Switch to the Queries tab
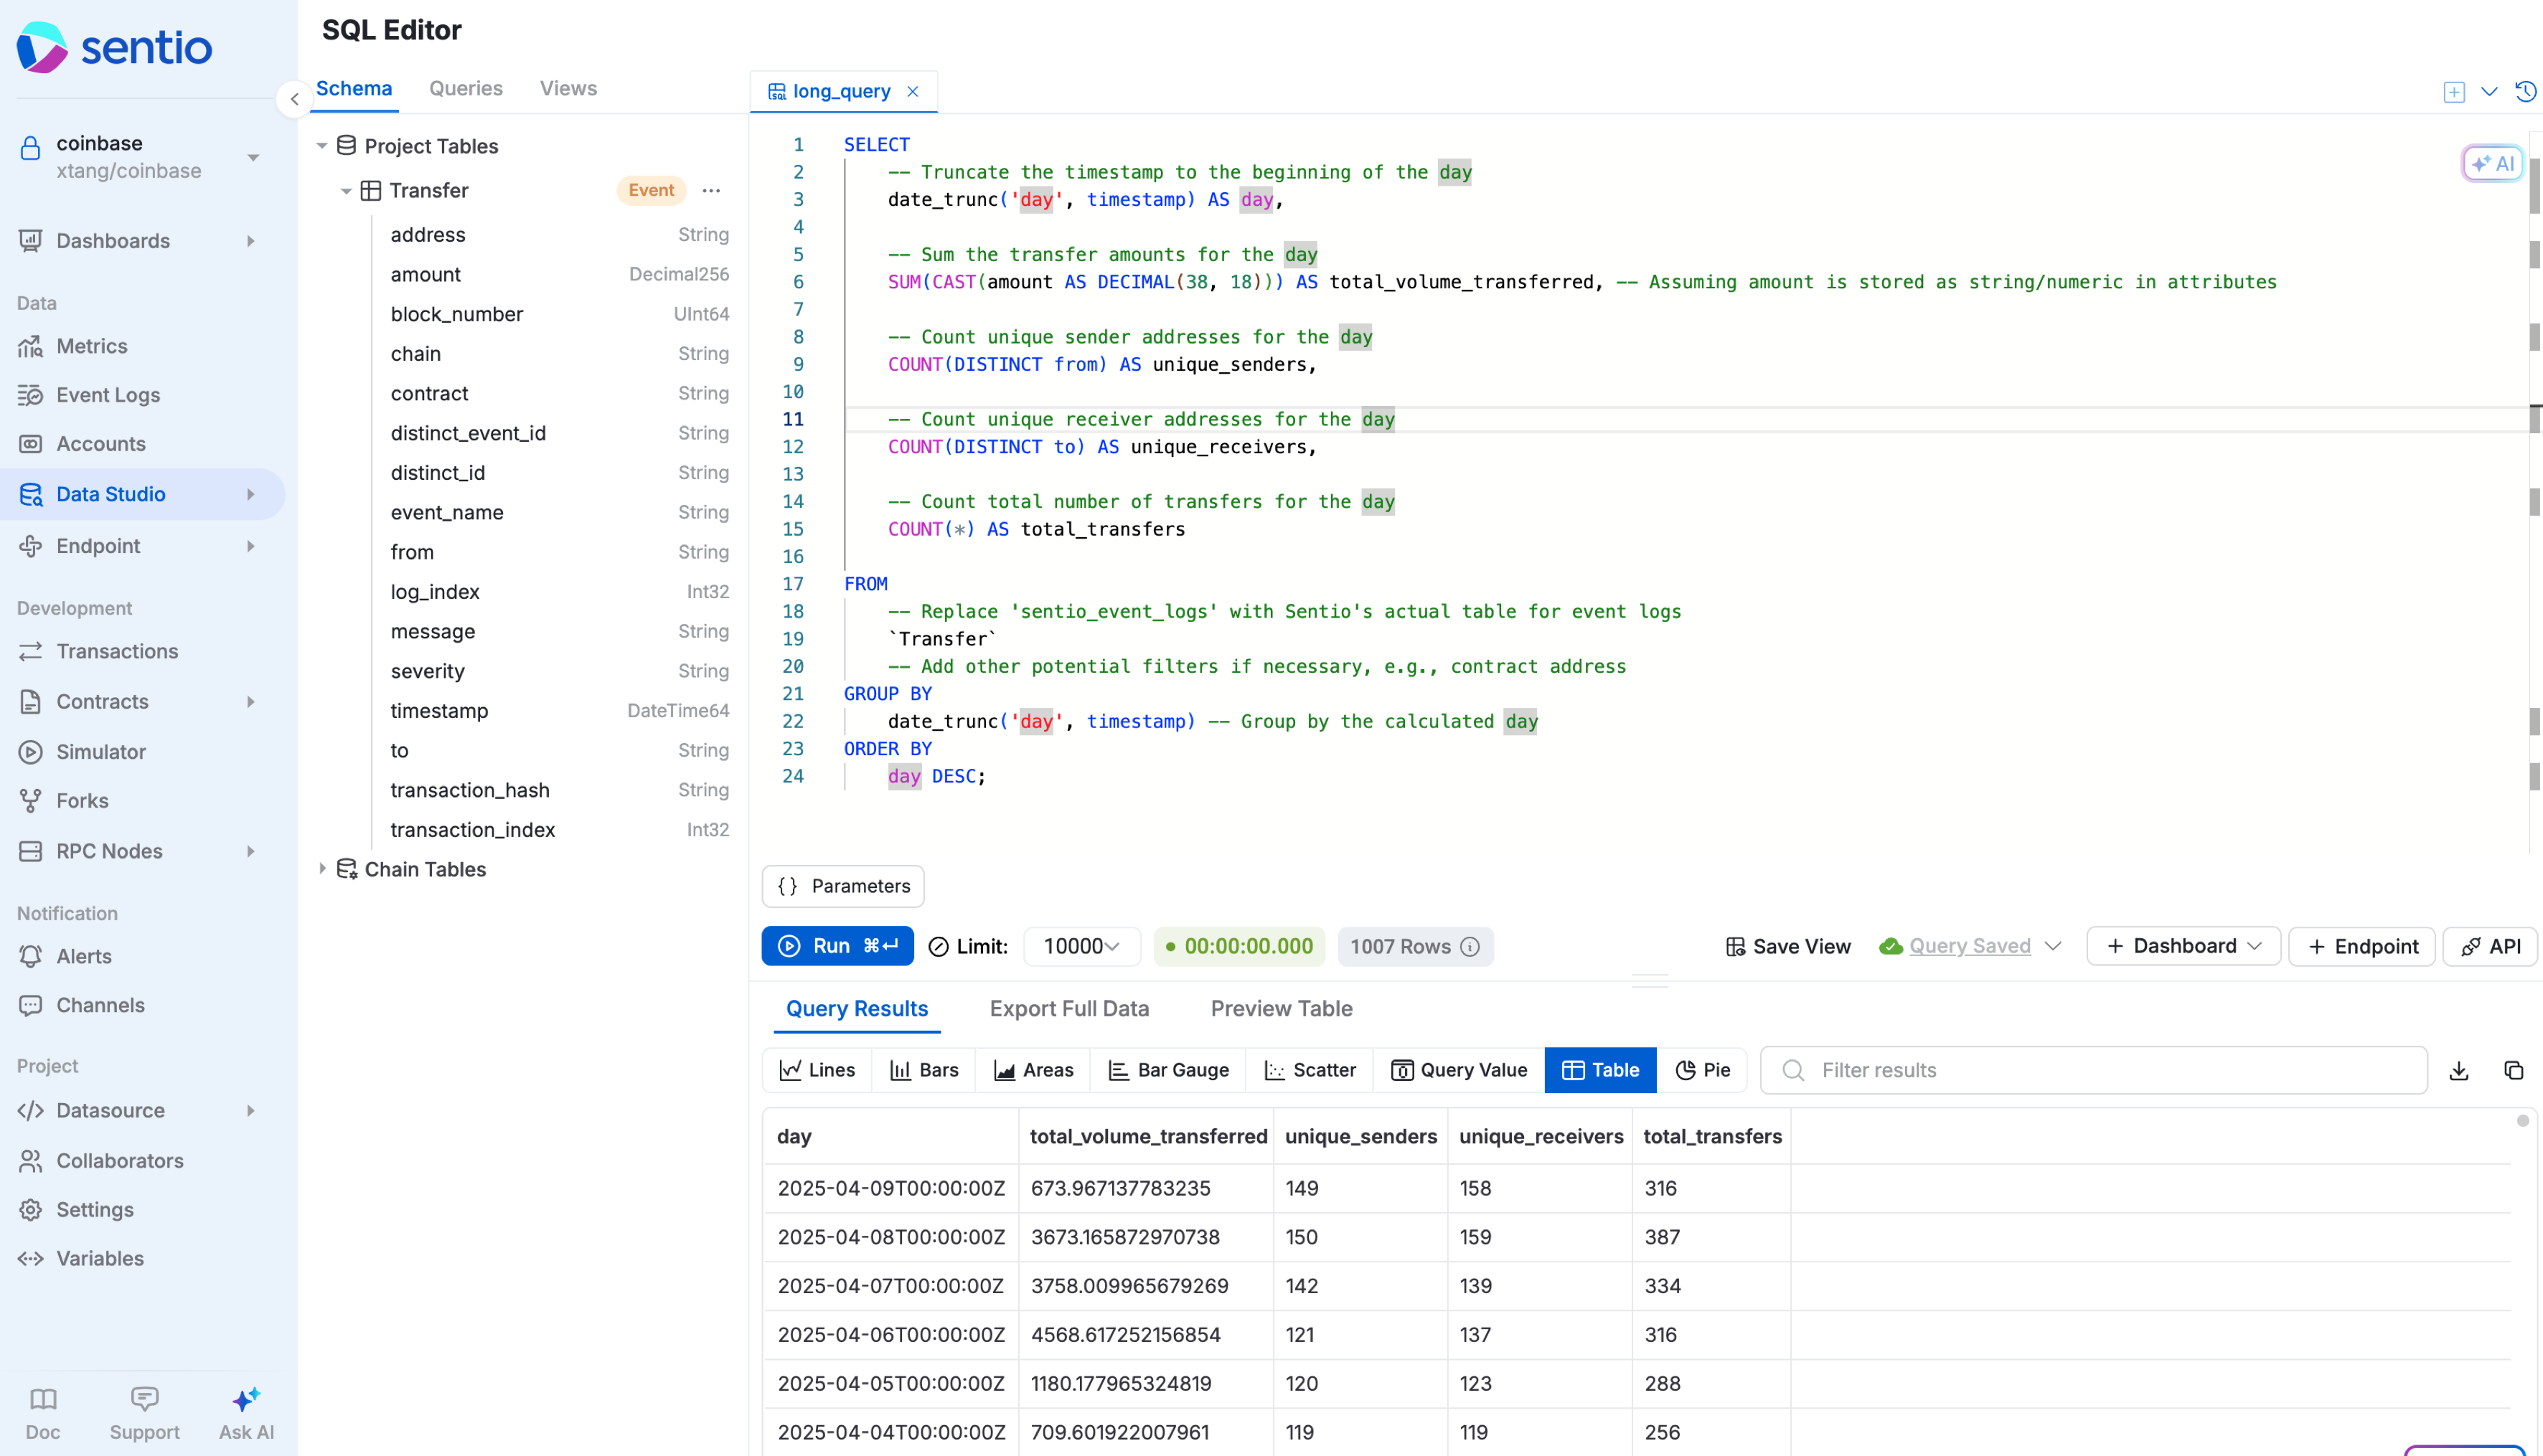 [x=465, y=88]
